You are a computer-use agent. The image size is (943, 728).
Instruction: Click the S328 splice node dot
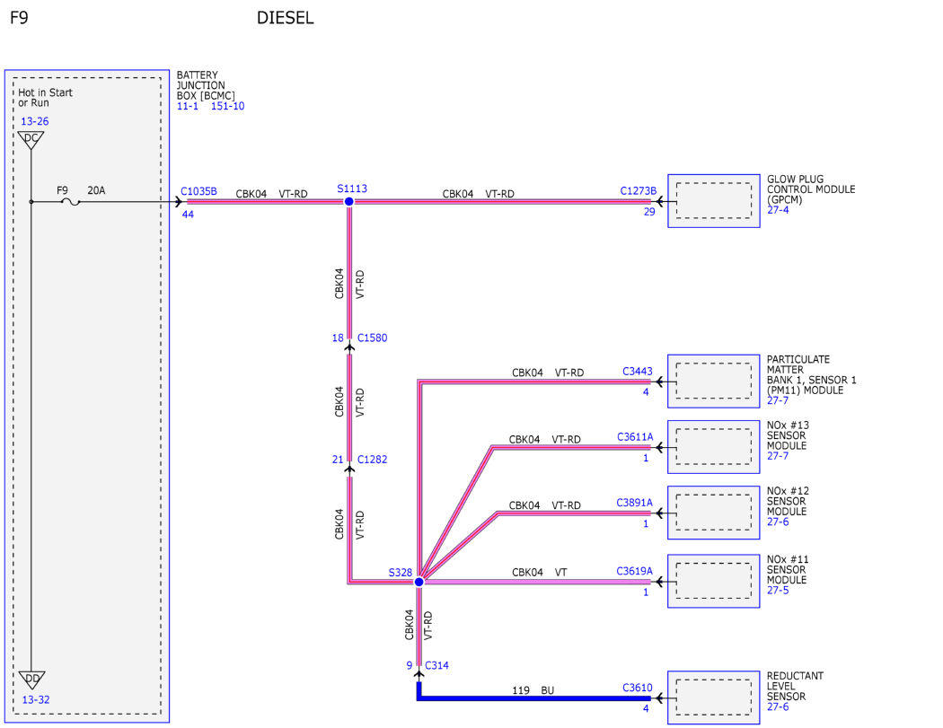419,582
